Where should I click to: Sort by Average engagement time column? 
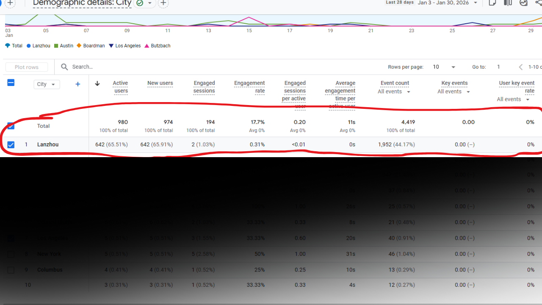tap(340, 94)
